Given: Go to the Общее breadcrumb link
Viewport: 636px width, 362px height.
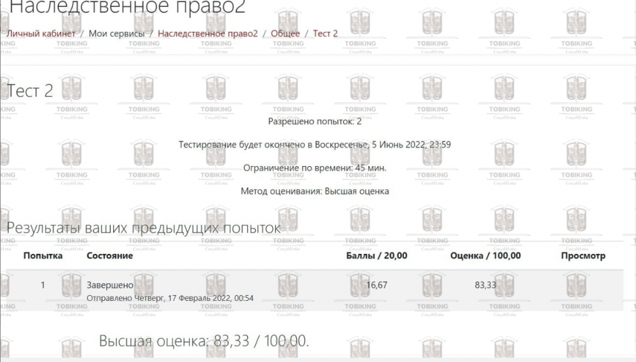Looking at the screenshot, I should click(285, 33).
